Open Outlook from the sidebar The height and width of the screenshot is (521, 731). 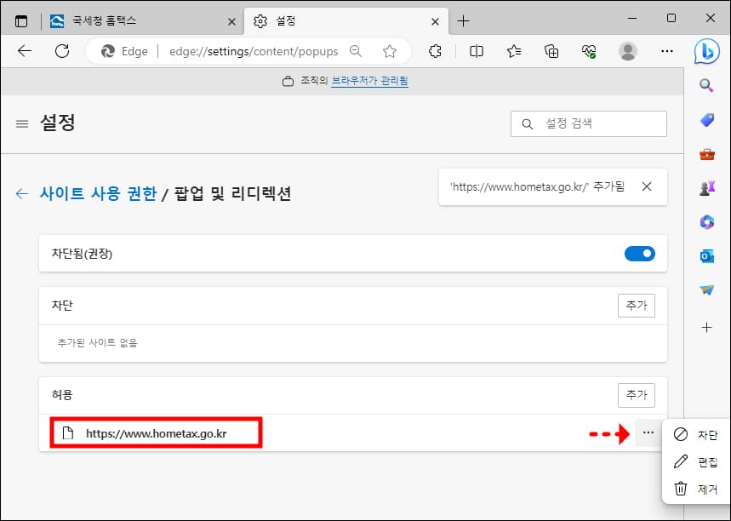[707, 256]
